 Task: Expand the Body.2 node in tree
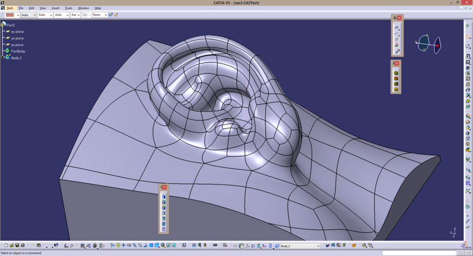point(2,57)
